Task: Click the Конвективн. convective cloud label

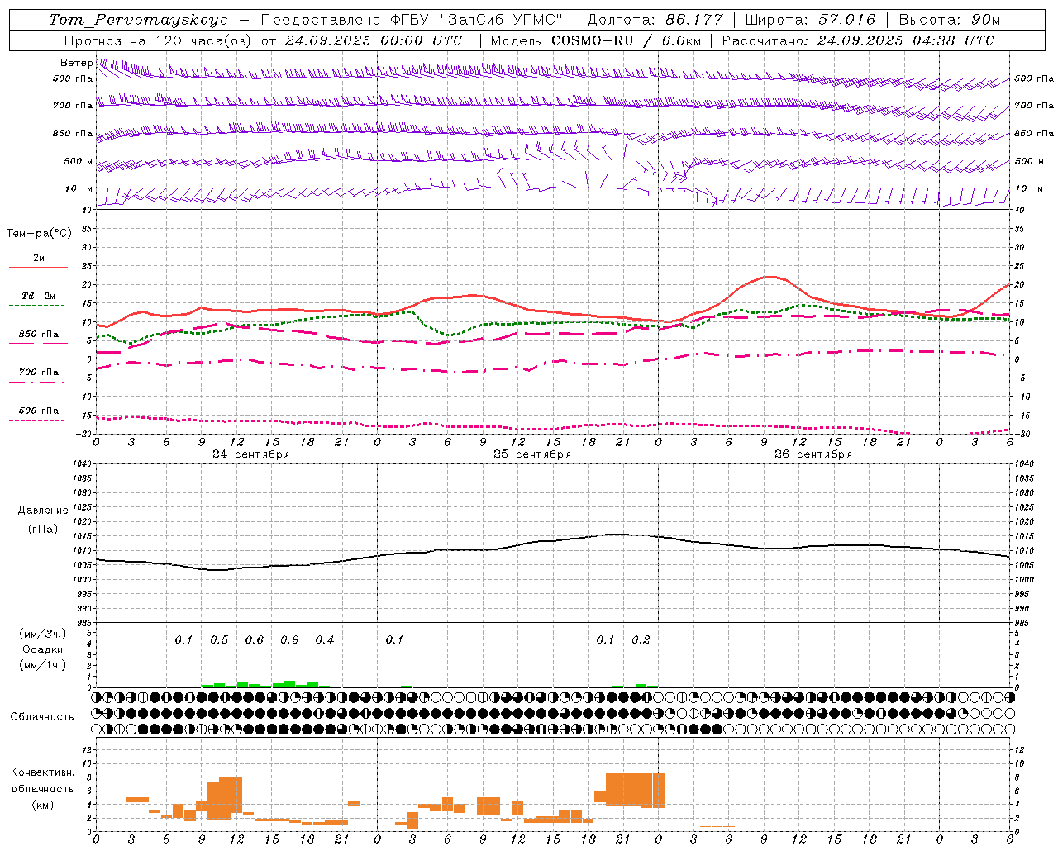Action: [x=43, y=772]
